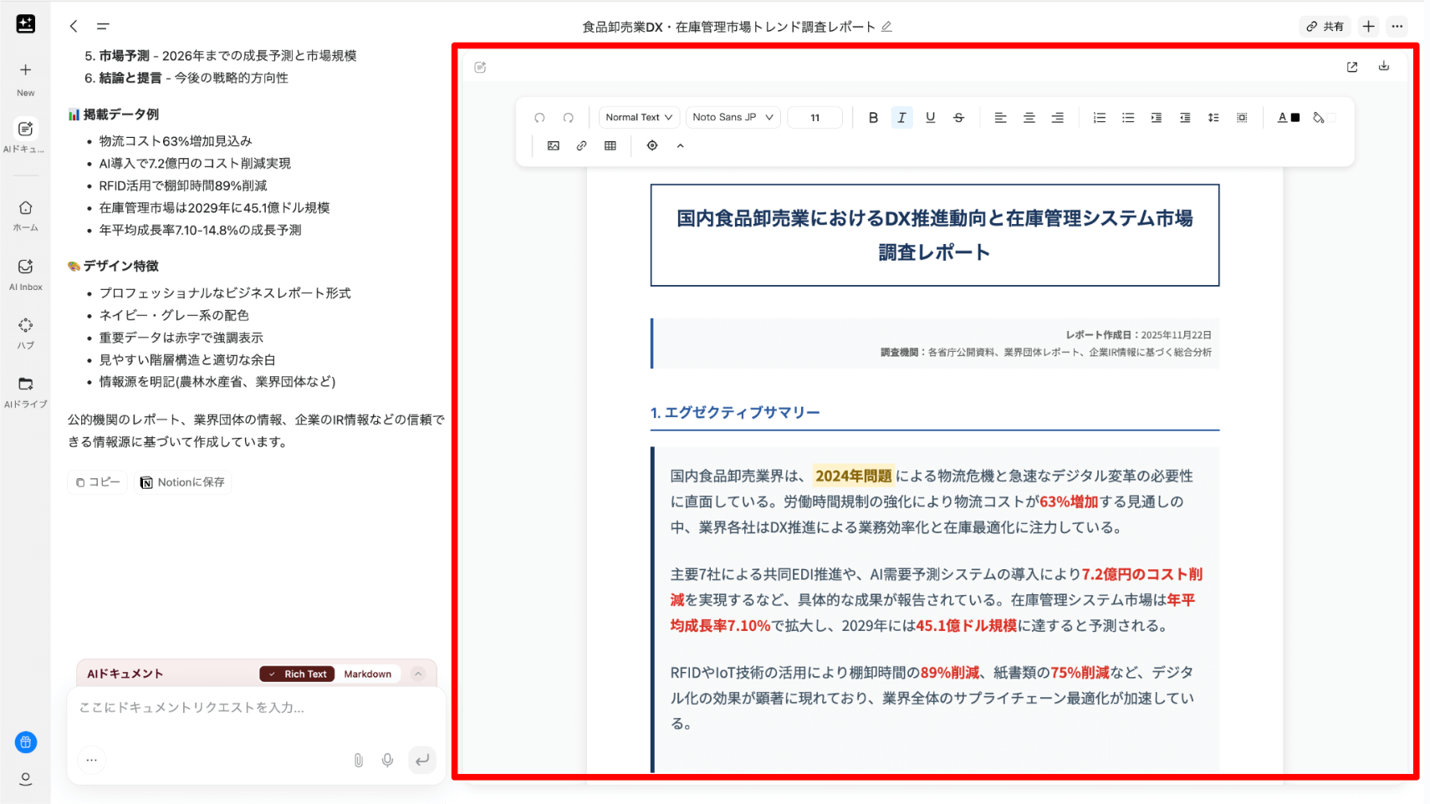Viewport: 1430px width, 804px height.
Task: Switch output format to Markdown
Action: point(367,674)
